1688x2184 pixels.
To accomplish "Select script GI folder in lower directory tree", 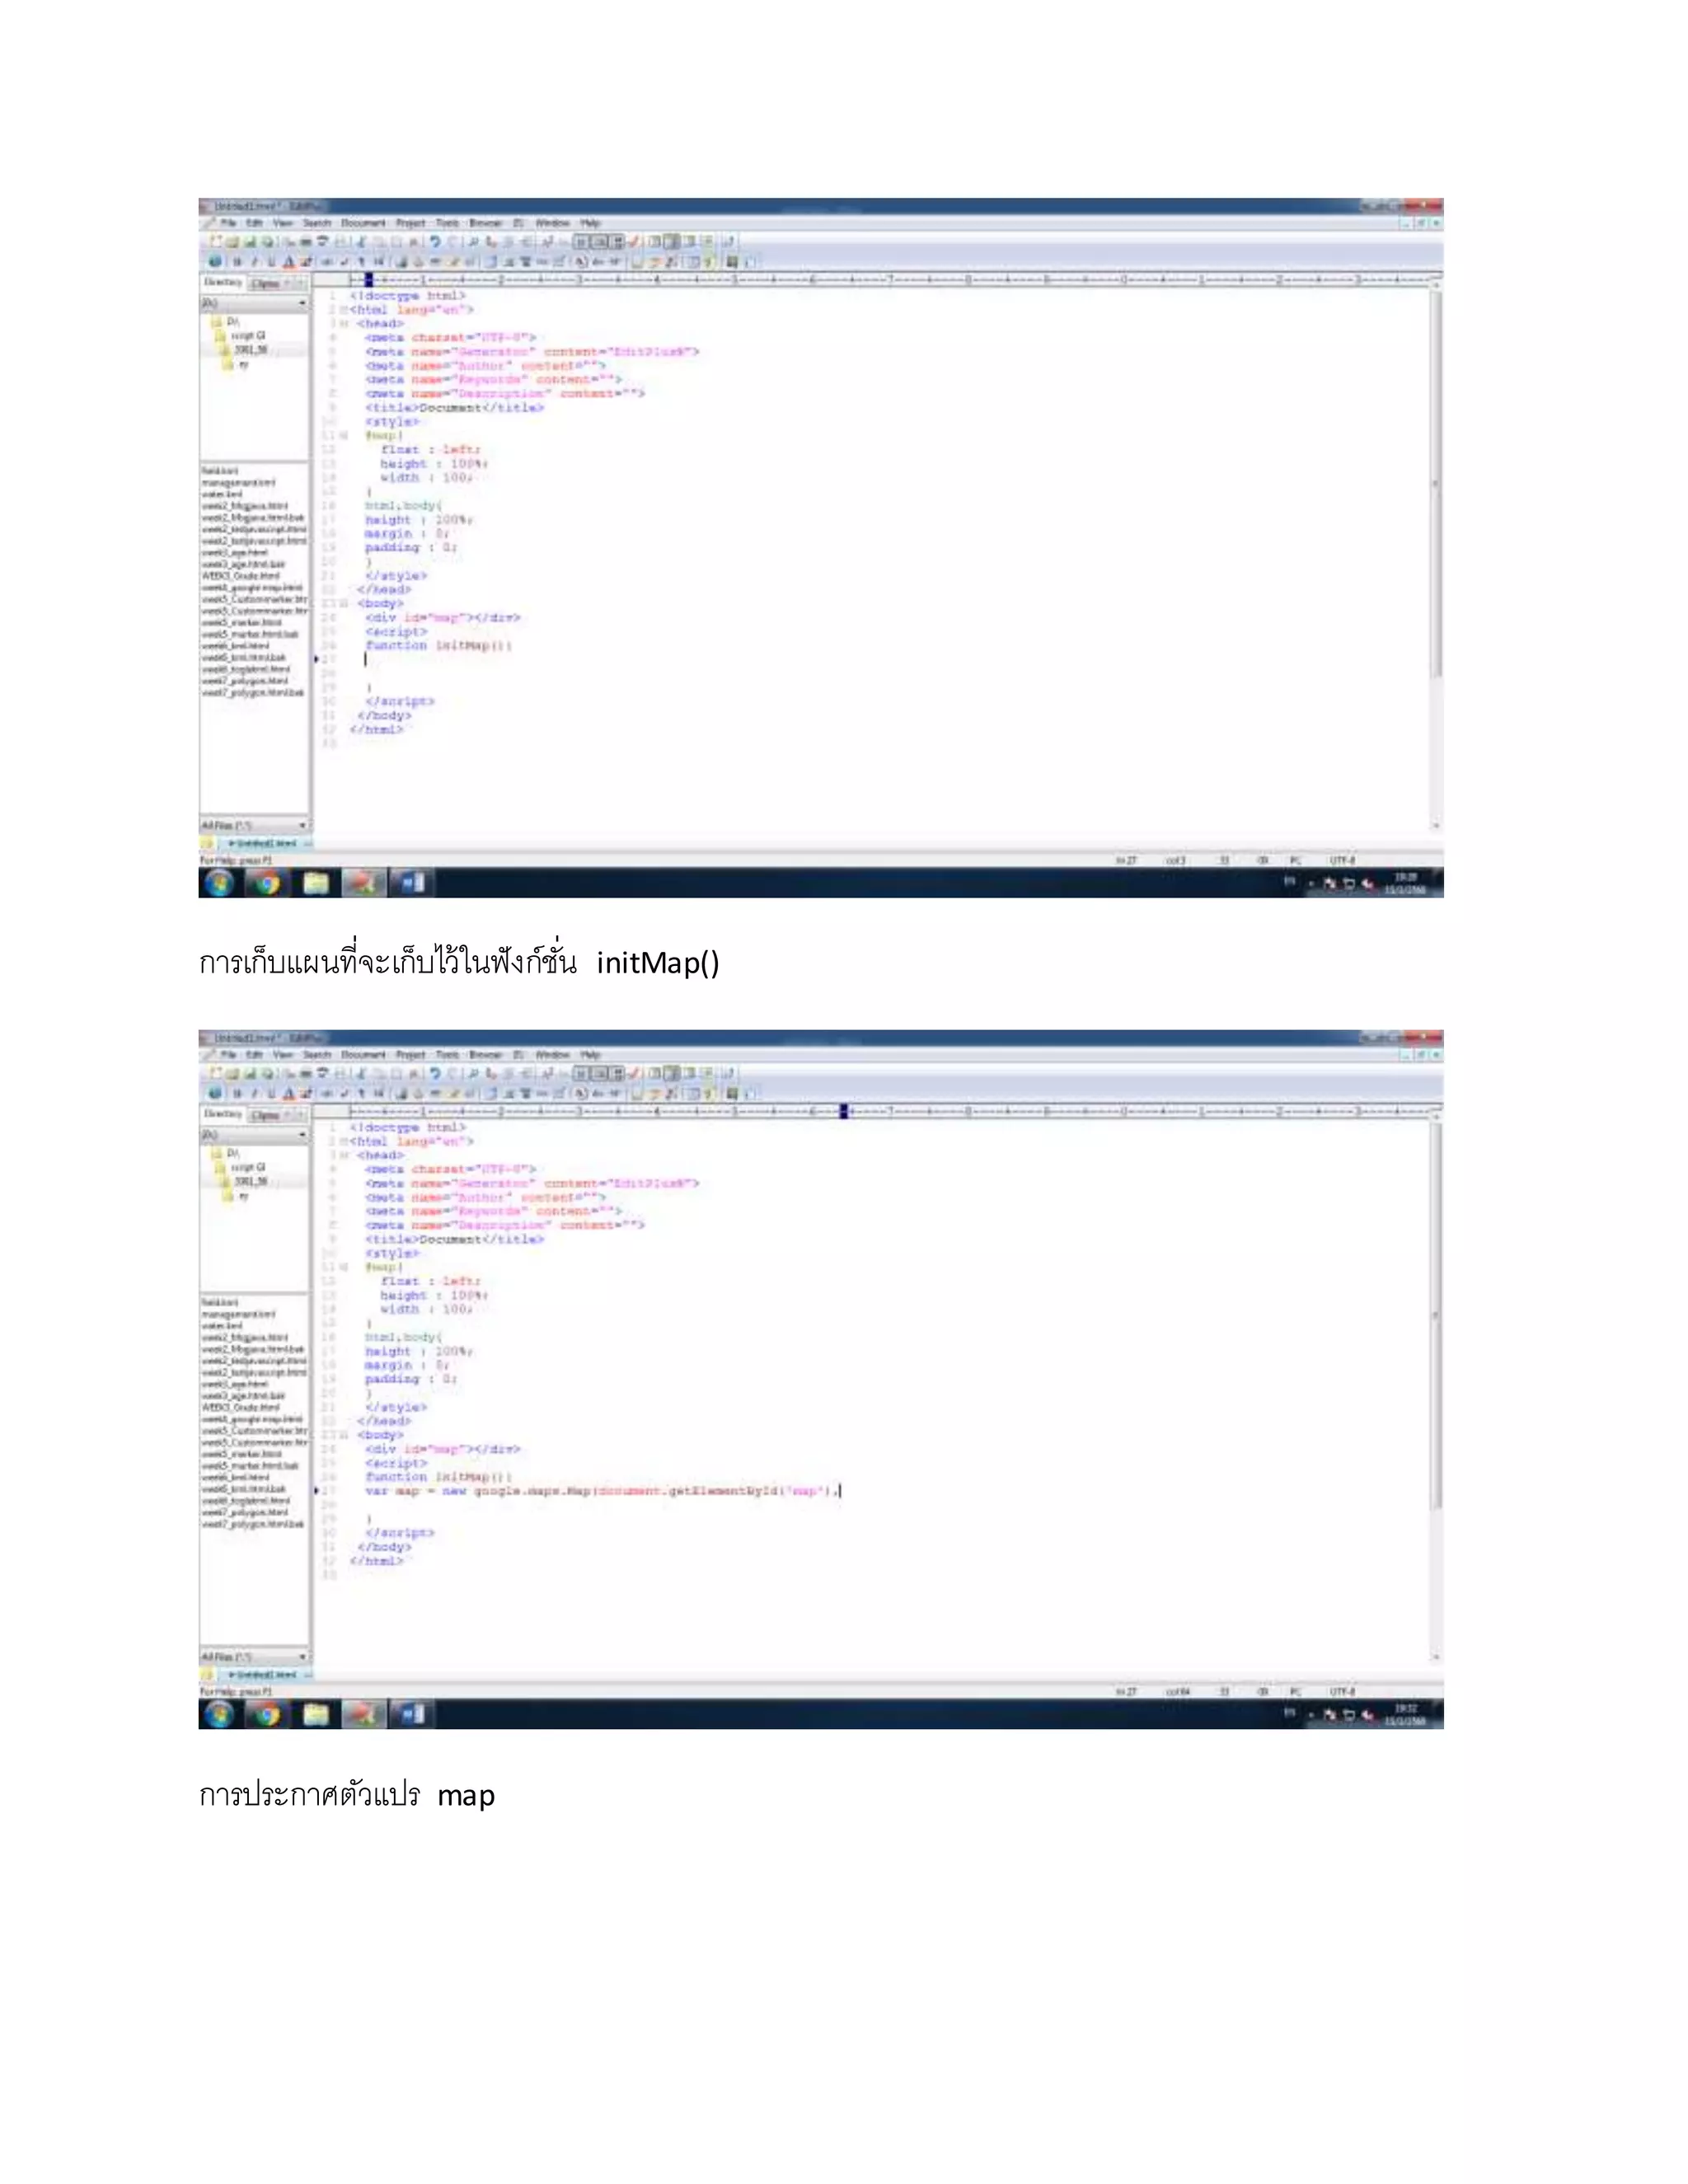I will [241, 1167].
